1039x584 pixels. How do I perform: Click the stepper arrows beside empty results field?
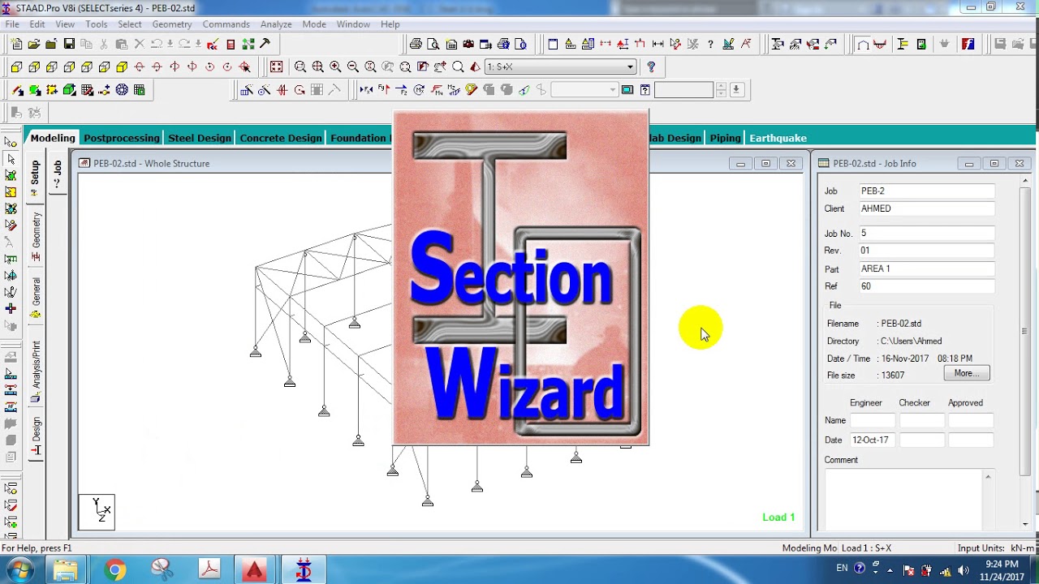tap(720, 90)
